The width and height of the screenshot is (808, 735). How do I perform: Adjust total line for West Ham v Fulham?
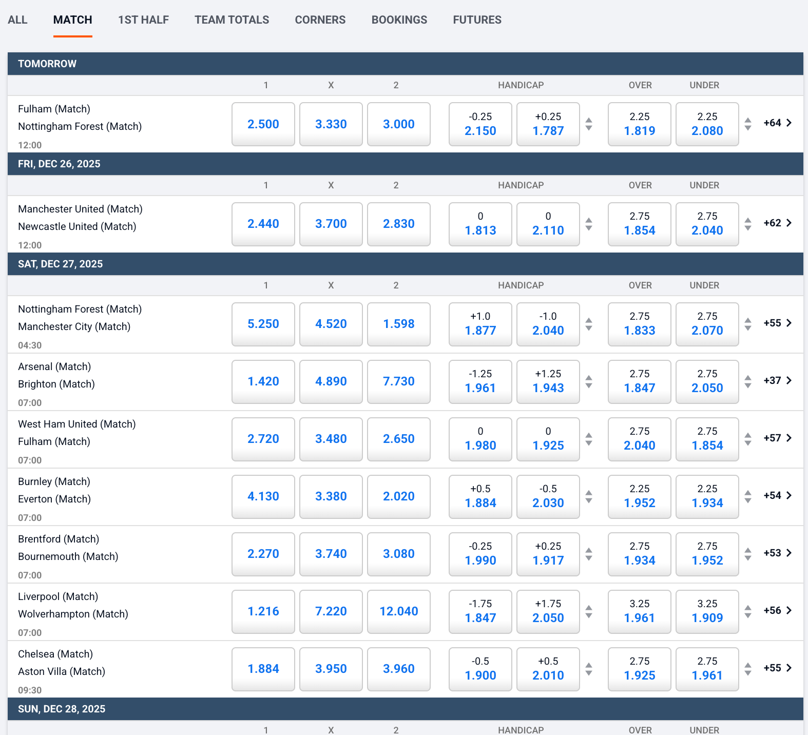click(748, 439)
